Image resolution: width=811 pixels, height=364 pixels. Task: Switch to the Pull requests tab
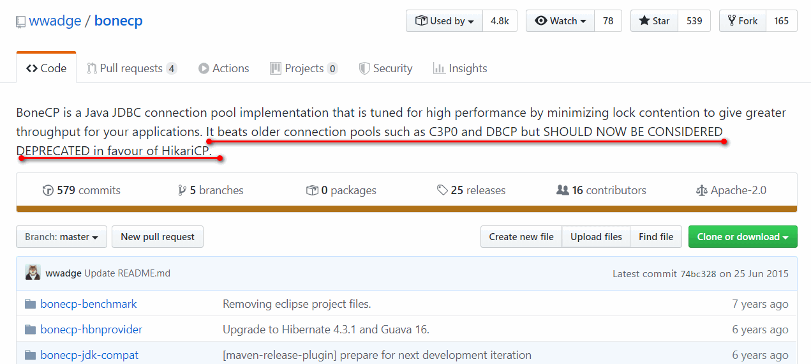[x=132, y=68]
